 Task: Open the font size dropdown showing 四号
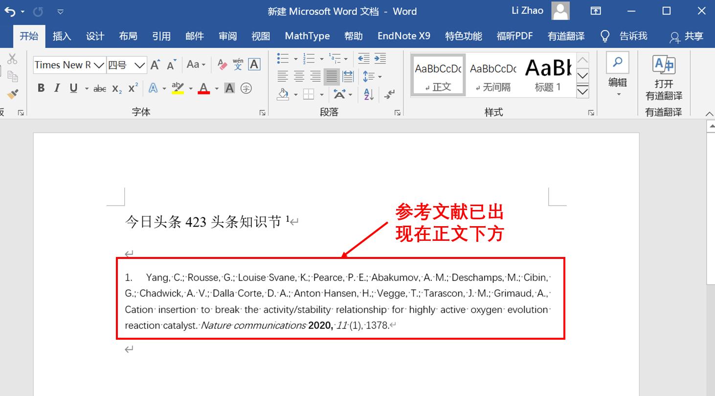[x=140, y=65]
